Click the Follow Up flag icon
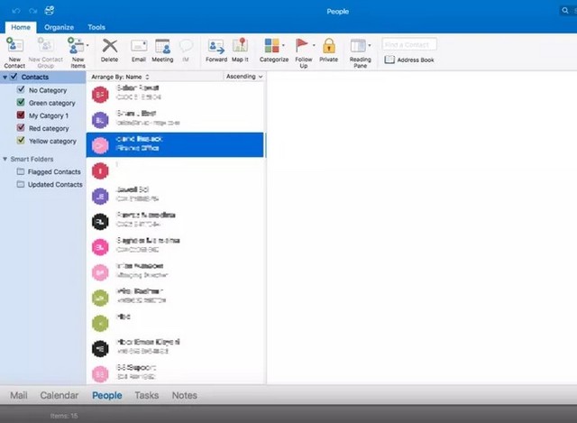 pyautogui.click(x=303, y=47)
